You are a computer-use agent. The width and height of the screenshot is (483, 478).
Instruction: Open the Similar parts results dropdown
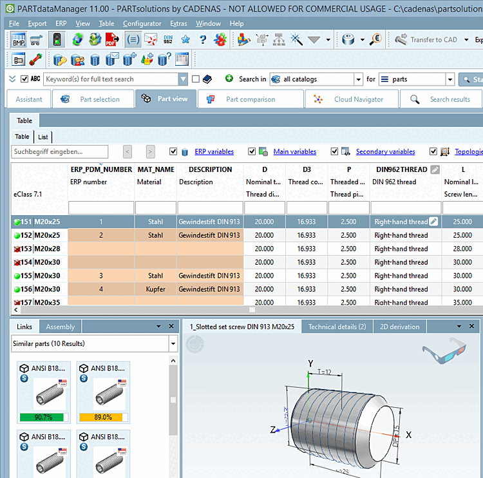(173, 344)
